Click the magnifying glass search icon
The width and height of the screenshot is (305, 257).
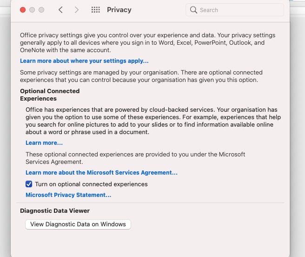(193, 10)
